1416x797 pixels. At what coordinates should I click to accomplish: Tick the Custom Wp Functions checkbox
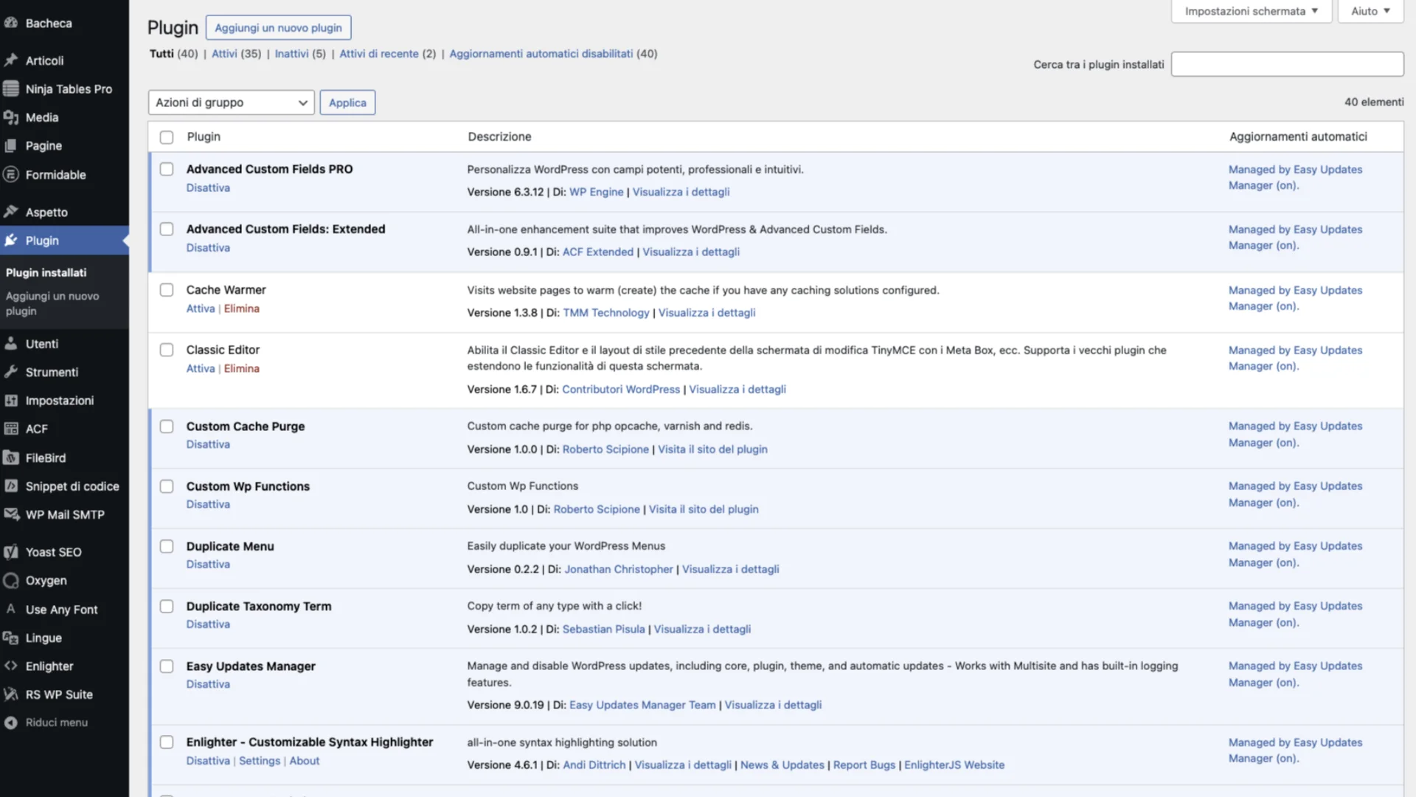click(167, 486)
